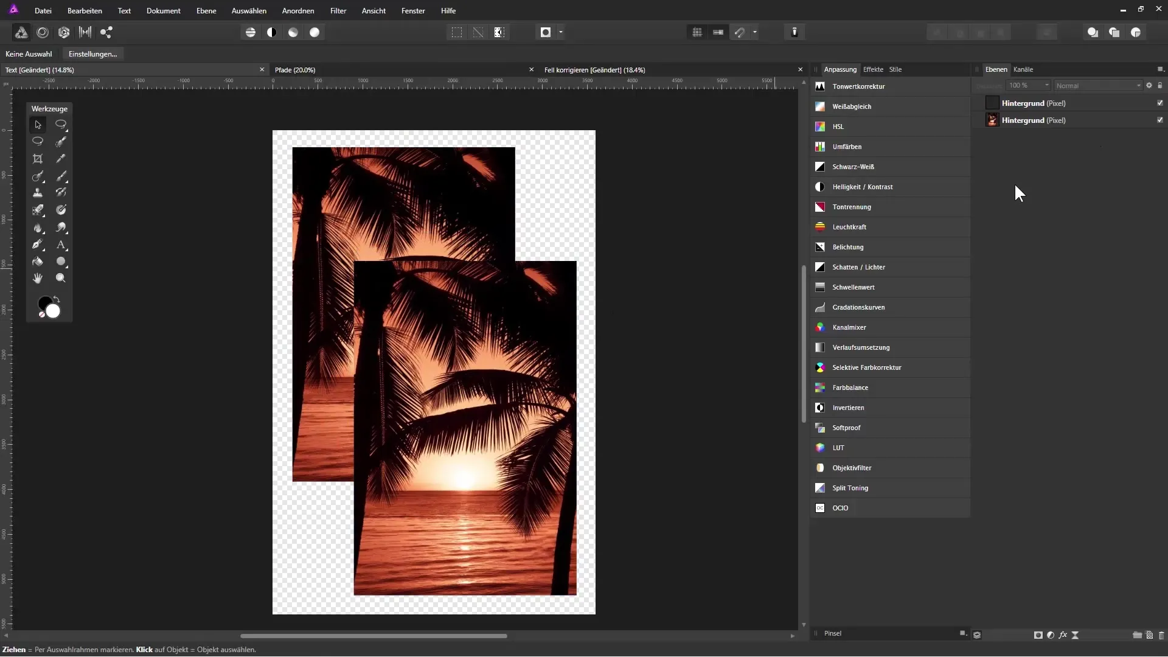
Task: Switch to the Develop Persona
Action: coord(64,32)
